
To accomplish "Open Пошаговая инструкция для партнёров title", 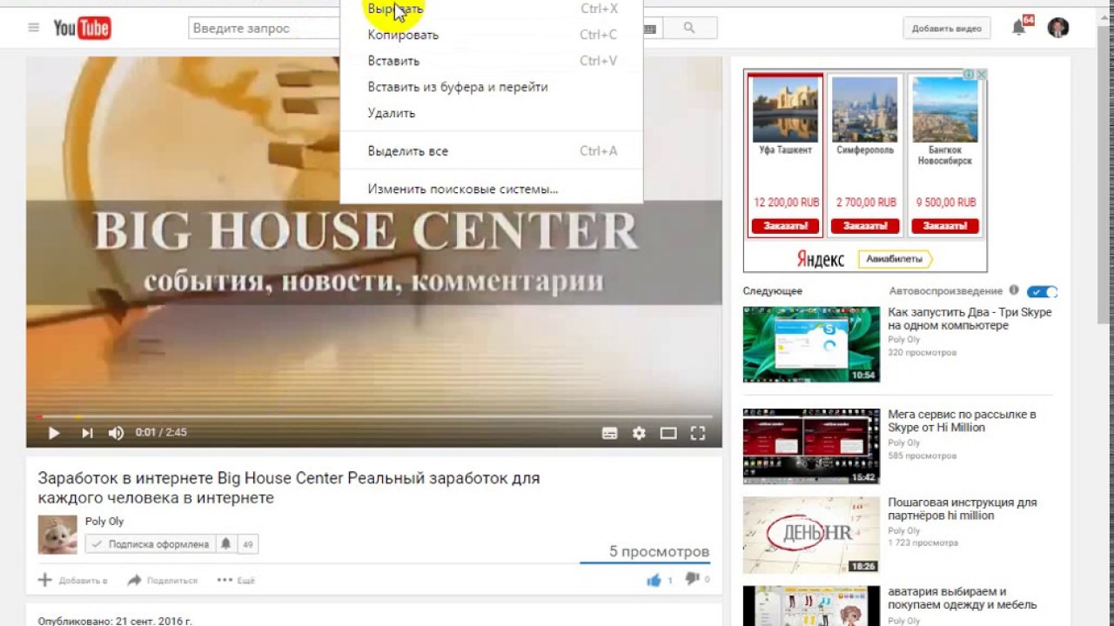I will pyautogui.click(x=962, y=509).
